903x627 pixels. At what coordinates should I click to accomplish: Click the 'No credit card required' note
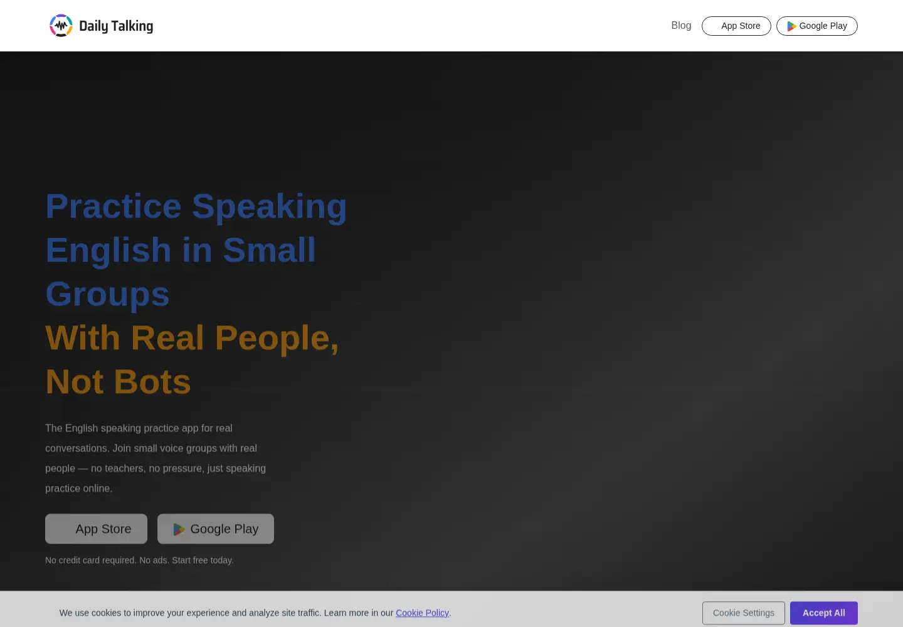pyautogui.click(x=139, y=560)
